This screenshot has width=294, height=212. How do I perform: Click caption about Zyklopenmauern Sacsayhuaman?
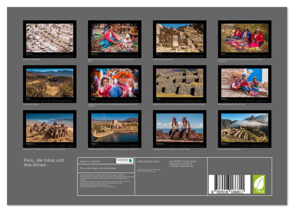[x=179, y=104]
